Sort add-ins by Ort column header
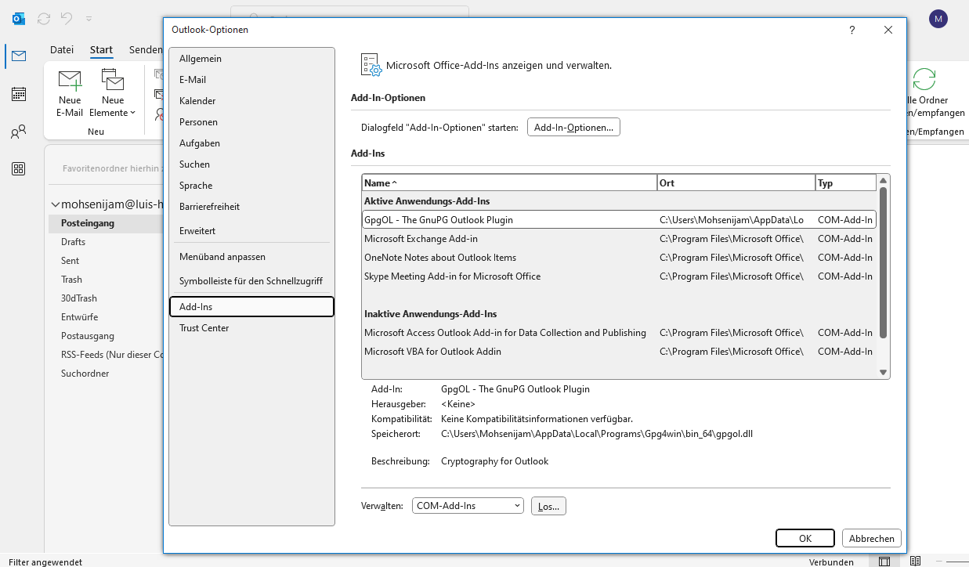 [736, 182]
